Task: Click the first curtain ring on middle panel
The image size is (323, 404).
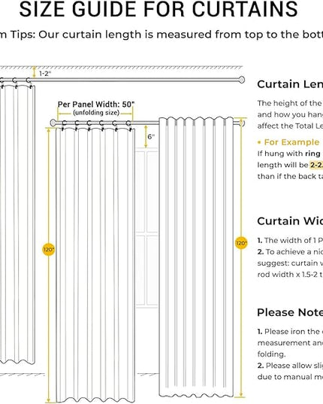Action: (x=64, y=123)
